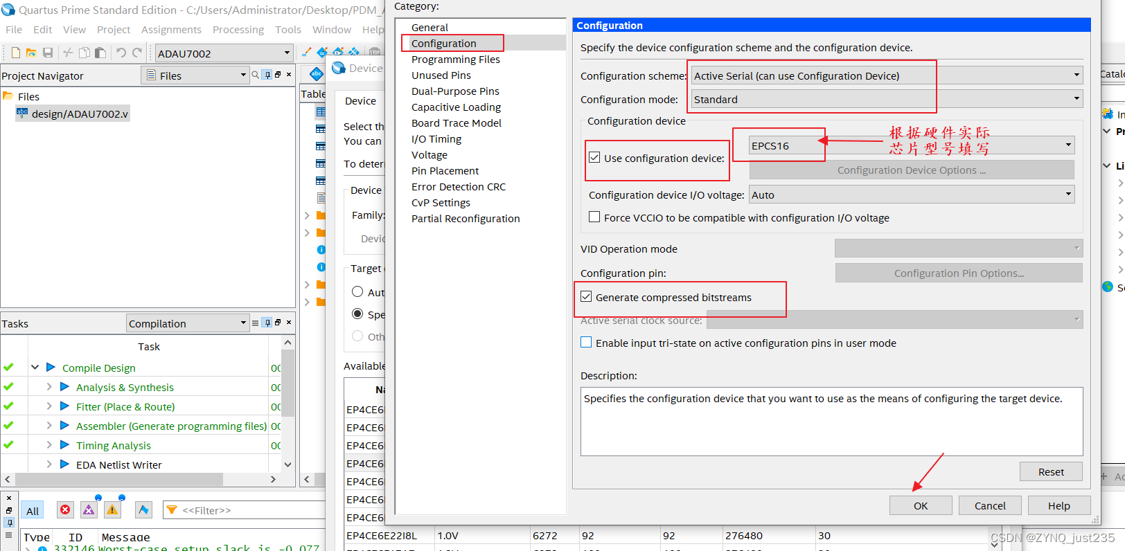This screenshot has width=1125, height=551.
Task: Filter messages by the red error icon
Action: click(65, 510)
